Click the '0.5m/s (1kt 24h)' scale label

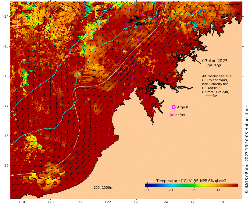click(x=216, y=92)
